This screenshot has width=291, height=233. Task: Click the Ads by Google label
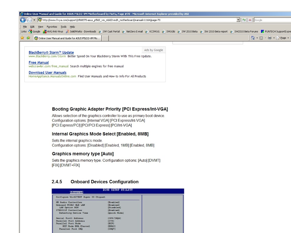click(153, 50)
